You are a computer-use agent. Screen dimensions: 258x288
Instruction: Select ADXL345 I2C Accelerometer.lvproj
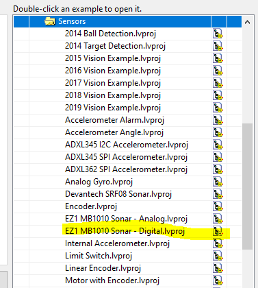tap(127, 145)
